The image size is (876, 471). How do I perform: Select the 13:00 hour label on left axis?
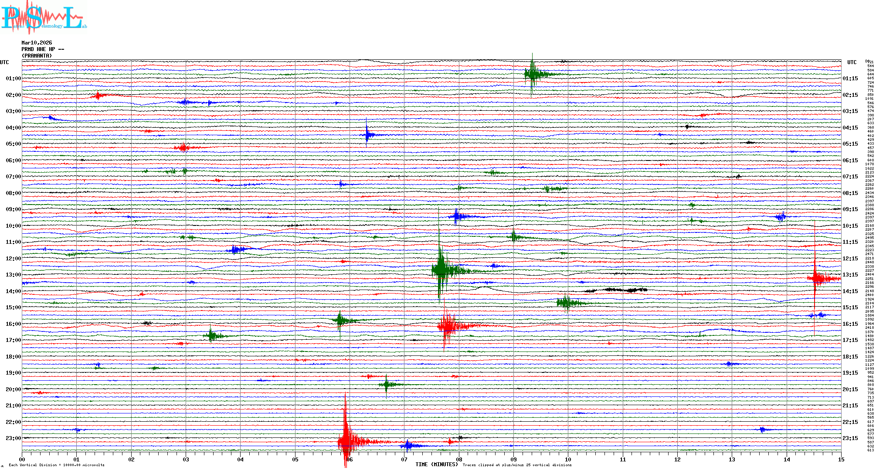point(13,275)
